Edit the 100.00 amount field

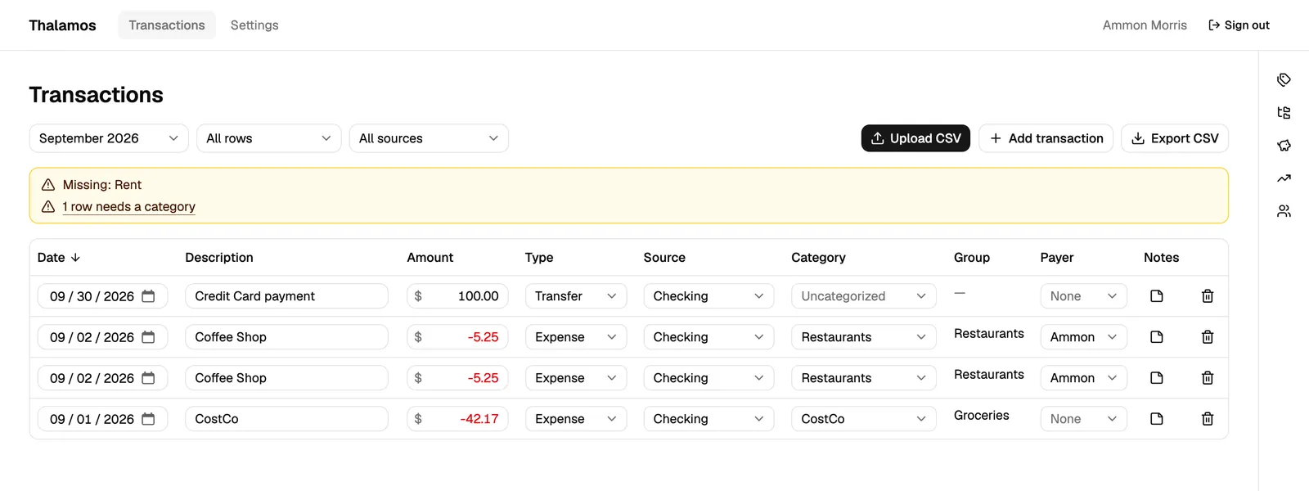tap(457, 296)
